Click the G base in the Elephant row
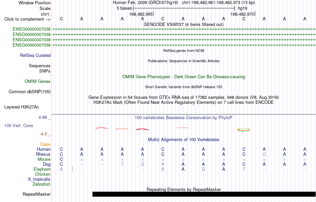 203,169
